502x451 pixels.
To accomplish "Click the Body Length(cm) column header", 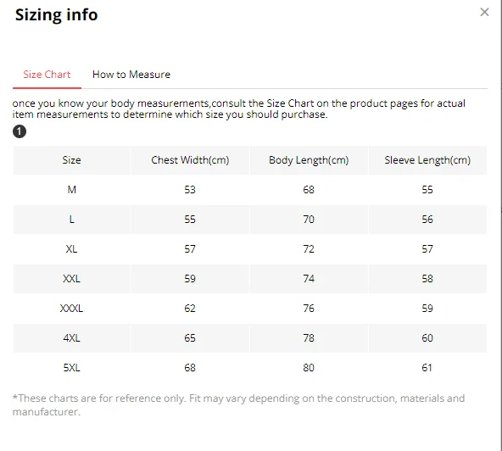I will tap(309, 160).
